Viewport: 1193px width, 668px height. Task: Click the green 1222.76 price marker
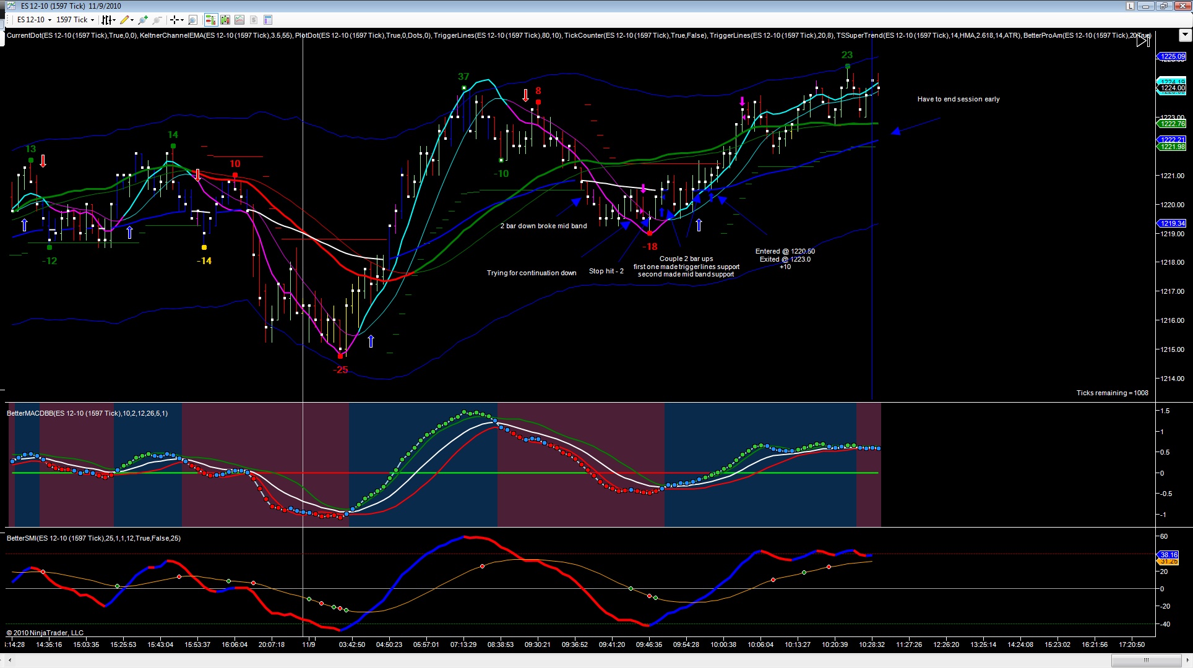click(x=1172, y=124)
